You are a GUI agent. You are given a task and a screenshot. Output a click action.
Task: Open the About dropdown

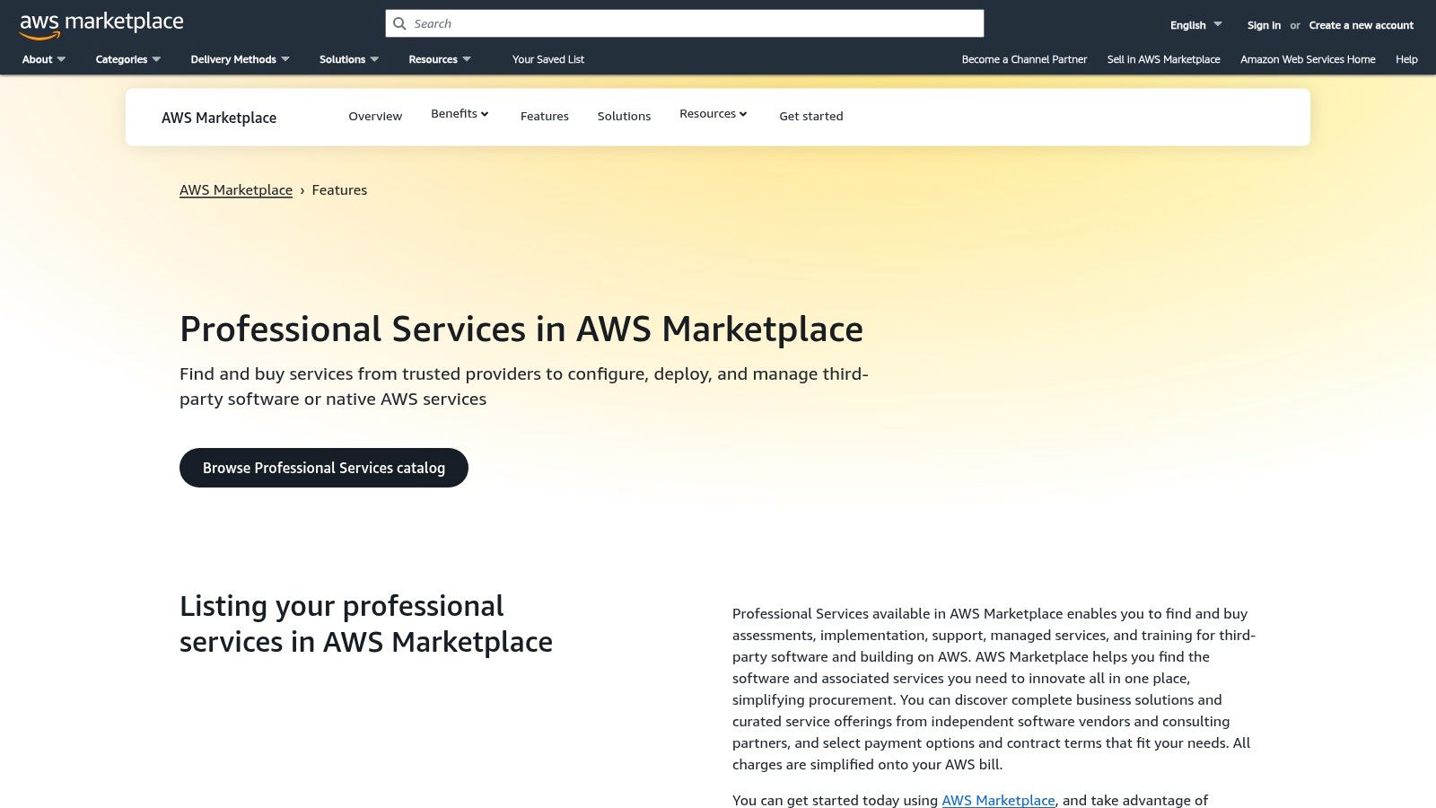[38, 59]
